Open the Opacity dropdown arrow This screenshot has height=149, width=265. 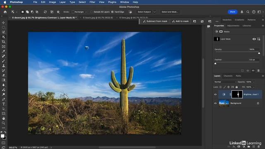[254, 82]
